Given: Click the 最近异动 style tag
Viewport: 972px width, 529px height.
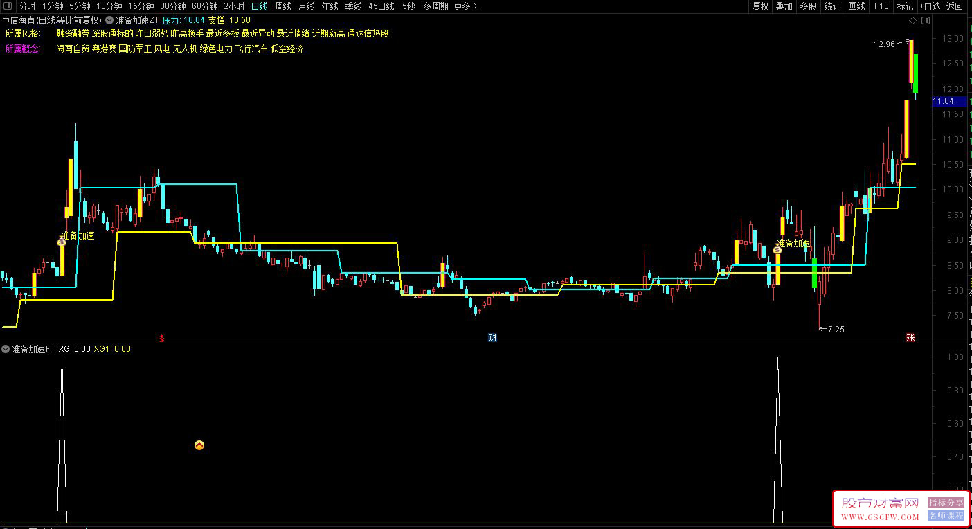Looking at the screenshot, I should pyautogui.click(x=258, y=33).
